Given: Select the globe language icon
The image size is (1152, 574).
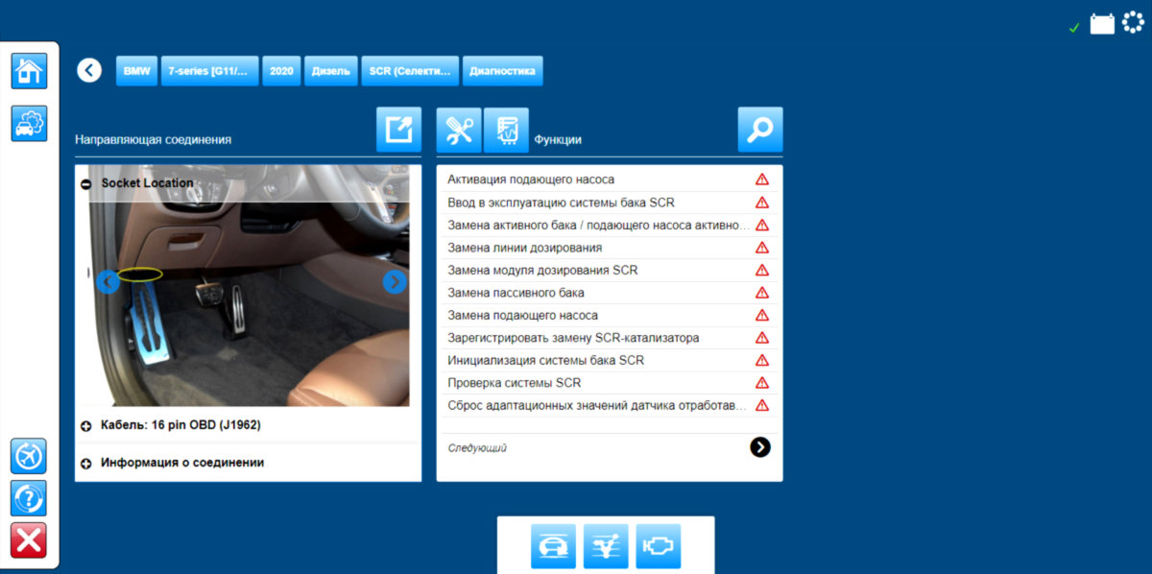Looking at the screenshot, I should [28, 456].
